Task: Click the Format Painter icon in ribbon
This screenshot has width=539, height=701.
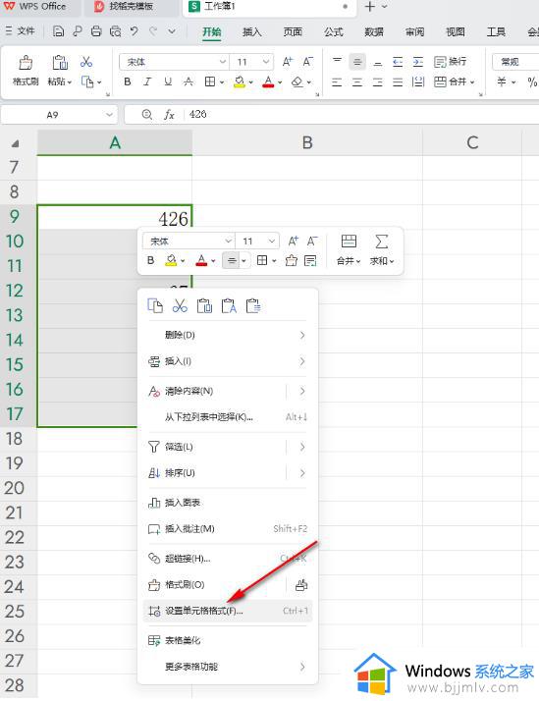Action: (x=26, y=62)
